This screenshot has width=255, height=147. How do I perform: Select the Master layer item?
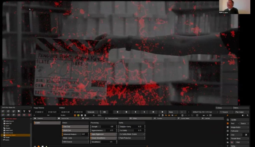click(7, 140)
